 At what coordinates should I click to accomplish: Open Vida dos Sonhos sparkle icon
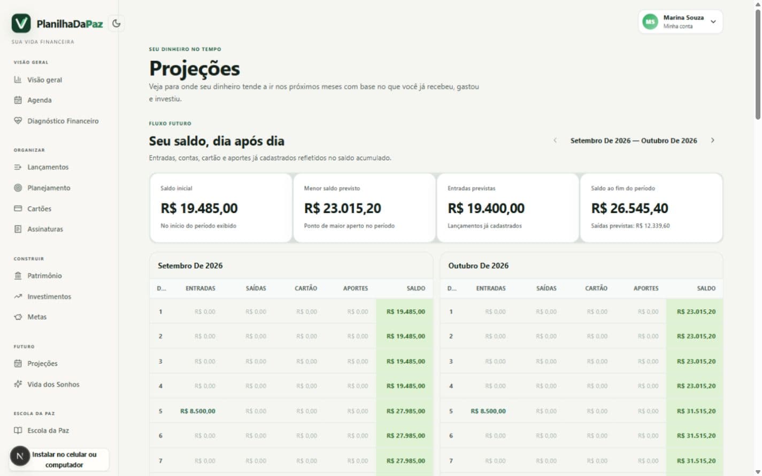tap(18, 384)
